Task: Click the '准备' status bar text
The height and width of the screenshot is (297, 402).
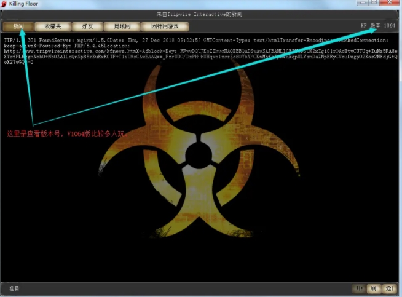Action: pyautogui.click(x=14, y=288)
